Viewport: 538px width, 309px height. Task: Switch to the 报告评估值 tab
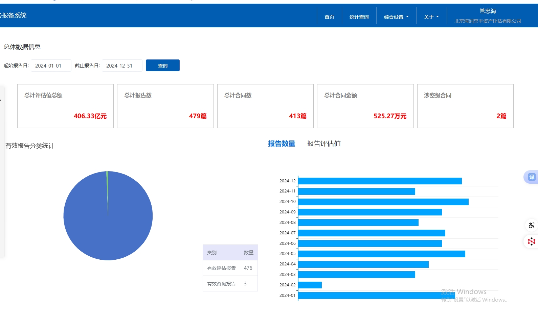(x=323, y=144)
